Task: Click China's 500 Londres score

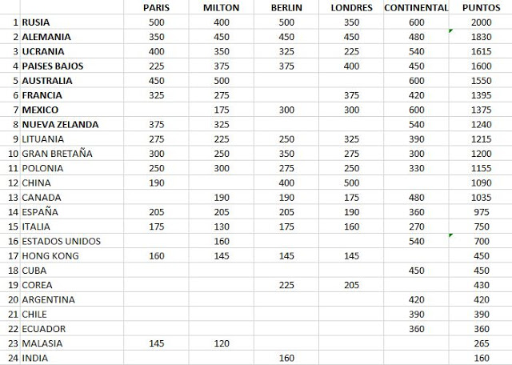Action: pos(351,182)
